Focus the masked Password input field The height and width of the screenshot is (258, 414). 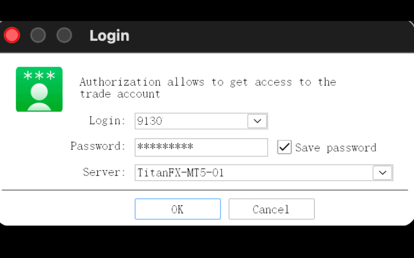(201, 147)
